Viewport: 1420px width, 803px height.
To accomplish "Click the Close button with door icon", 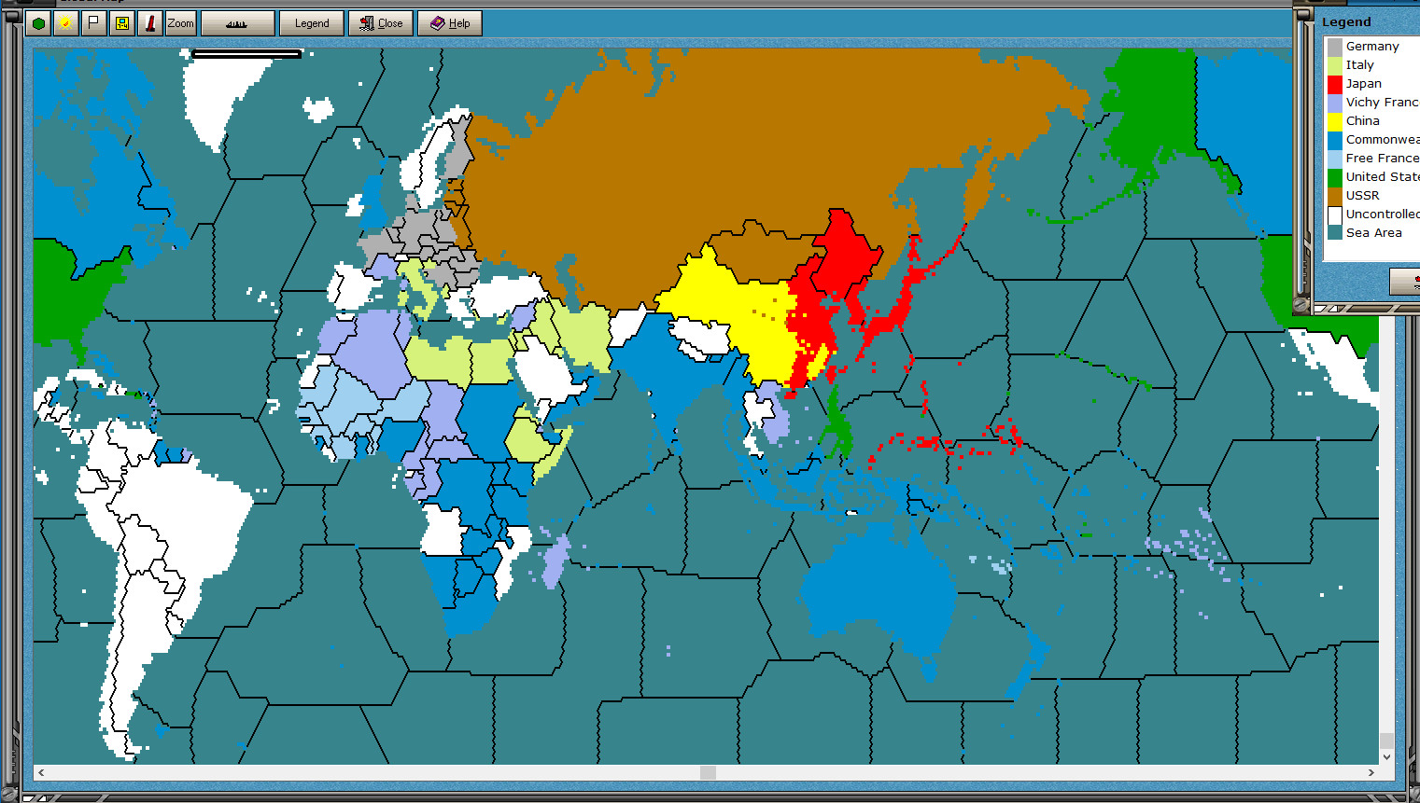I will [381, 23].
